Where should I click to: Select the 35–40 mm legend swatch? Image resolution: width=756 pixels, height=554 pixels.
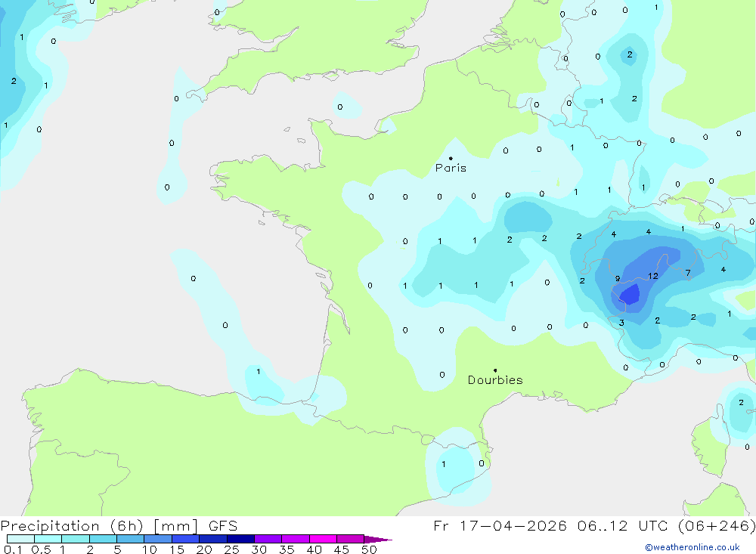click(295, 539)
